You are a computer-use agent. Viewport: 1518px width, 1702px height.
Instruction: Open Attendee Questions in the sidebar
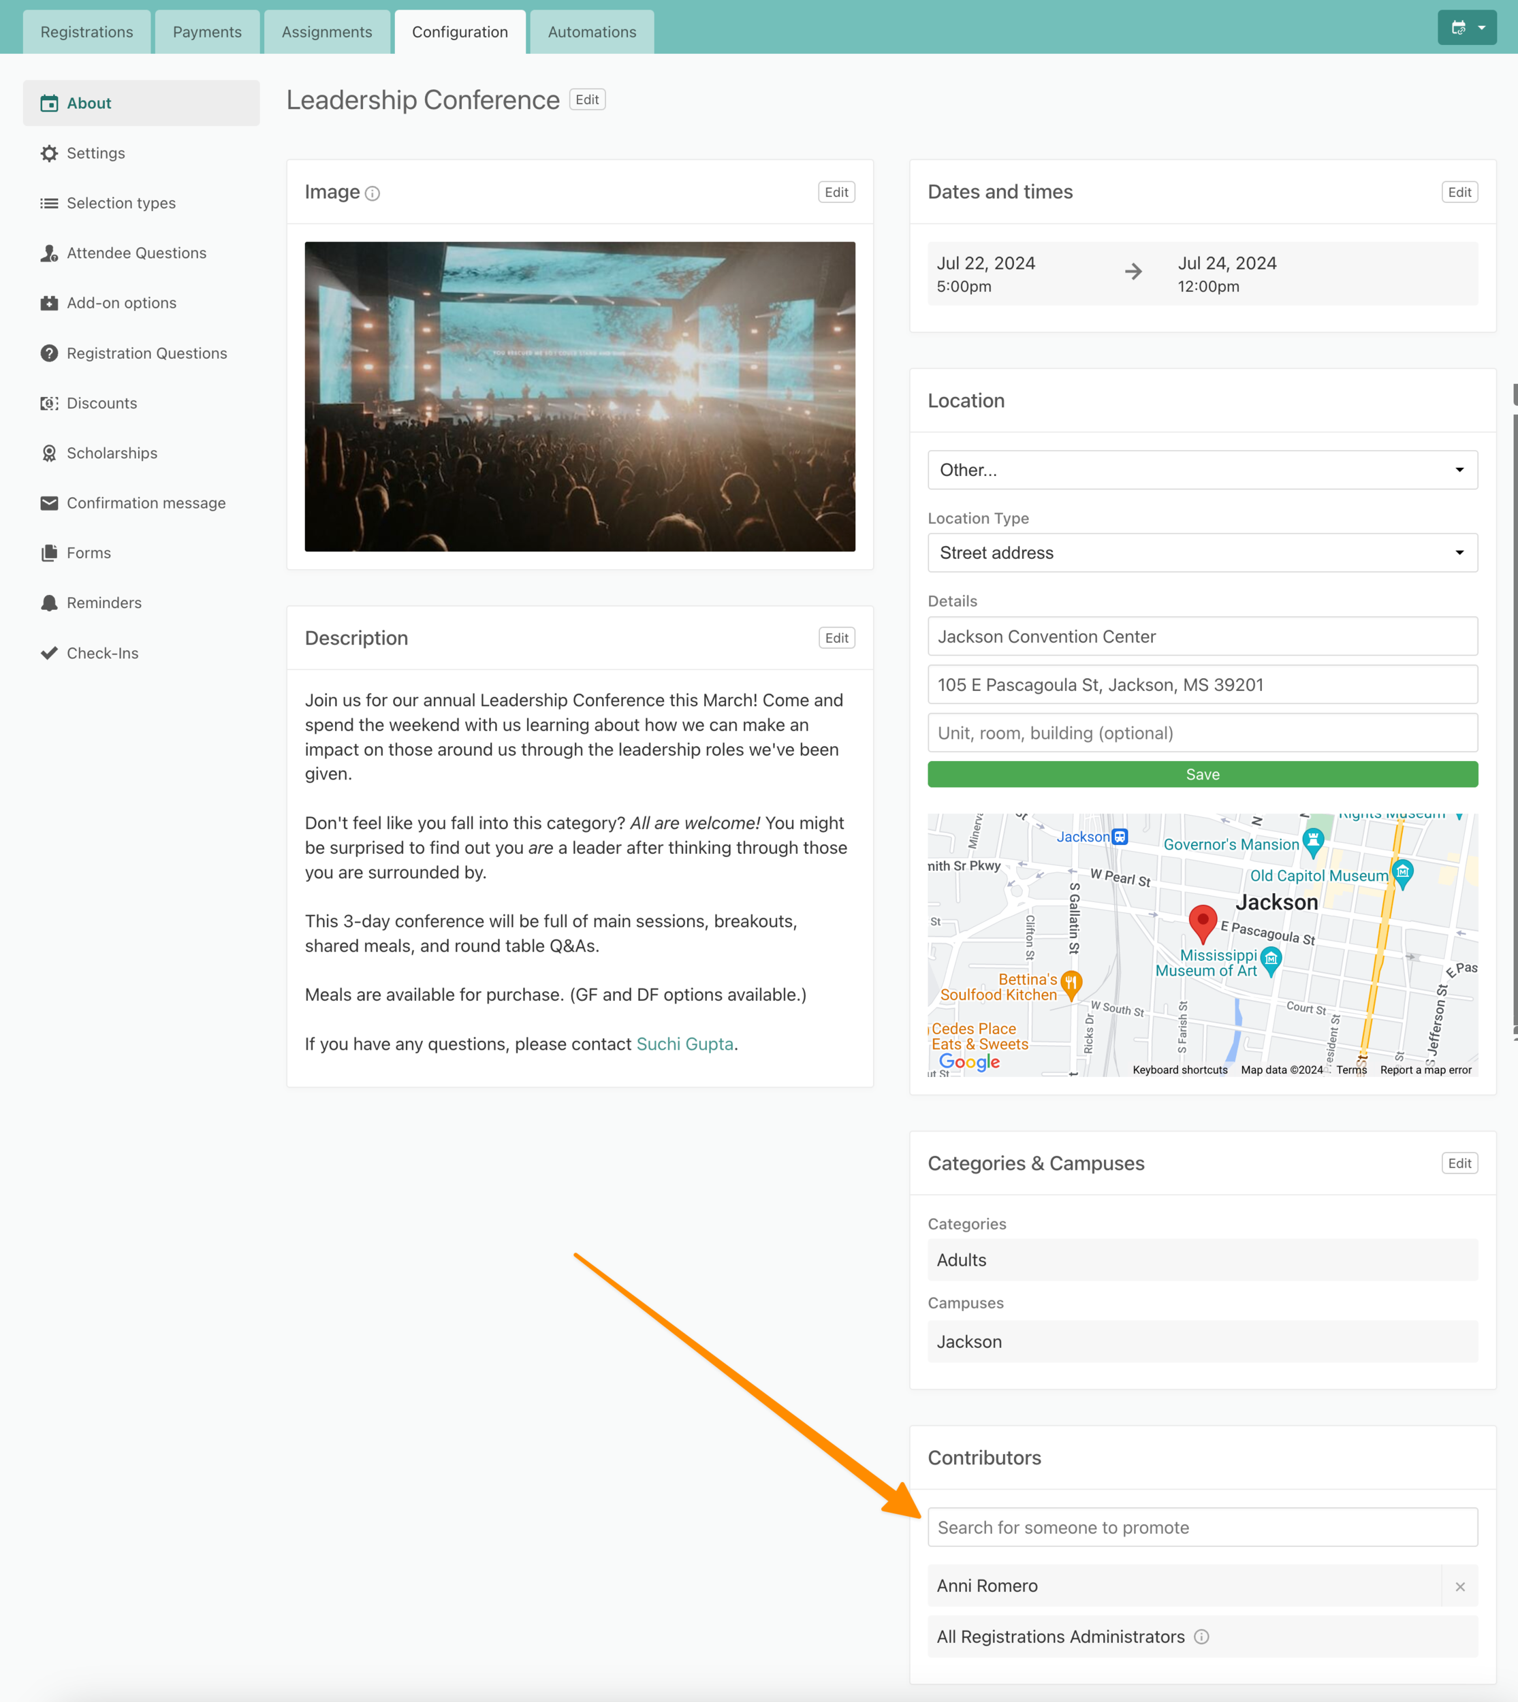point(141,253)
